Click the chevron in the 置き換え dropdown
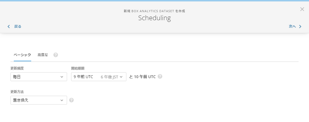This screenshot has height=122, width=309. pos(62,100)
